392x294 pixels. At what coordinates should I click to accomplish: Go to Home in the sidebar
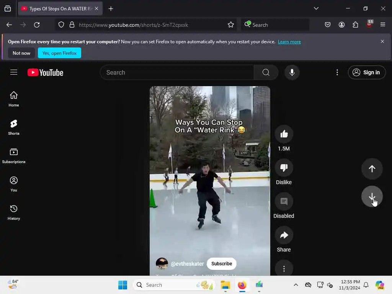[x=14, y=99]
